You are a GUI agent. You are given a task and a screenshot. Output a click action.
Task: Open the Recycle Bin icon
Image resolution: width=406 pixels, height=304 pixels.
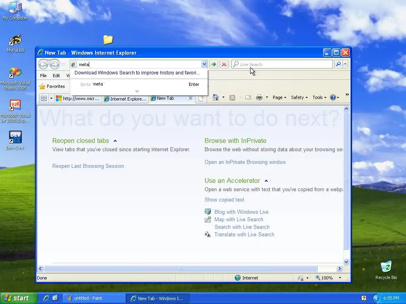click(386, 270)
